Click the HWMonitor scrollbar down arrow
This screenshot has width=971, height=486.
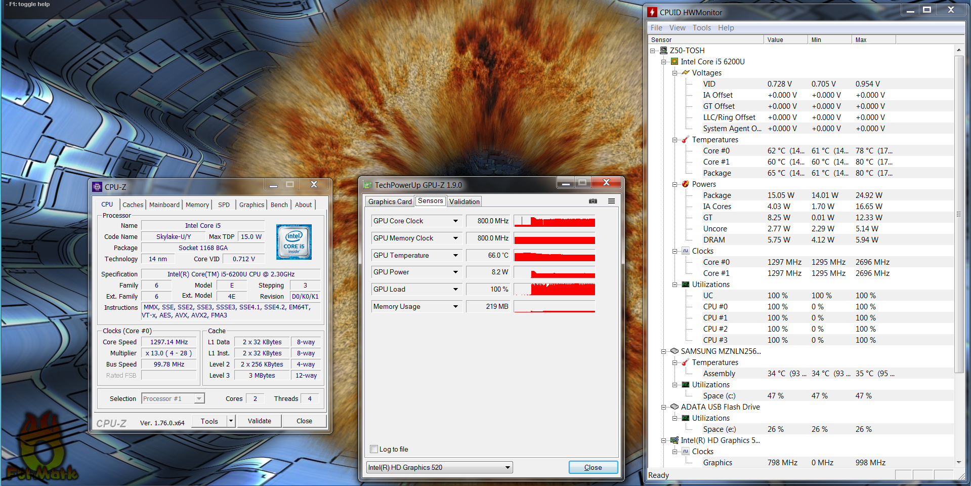pos(958,462)
